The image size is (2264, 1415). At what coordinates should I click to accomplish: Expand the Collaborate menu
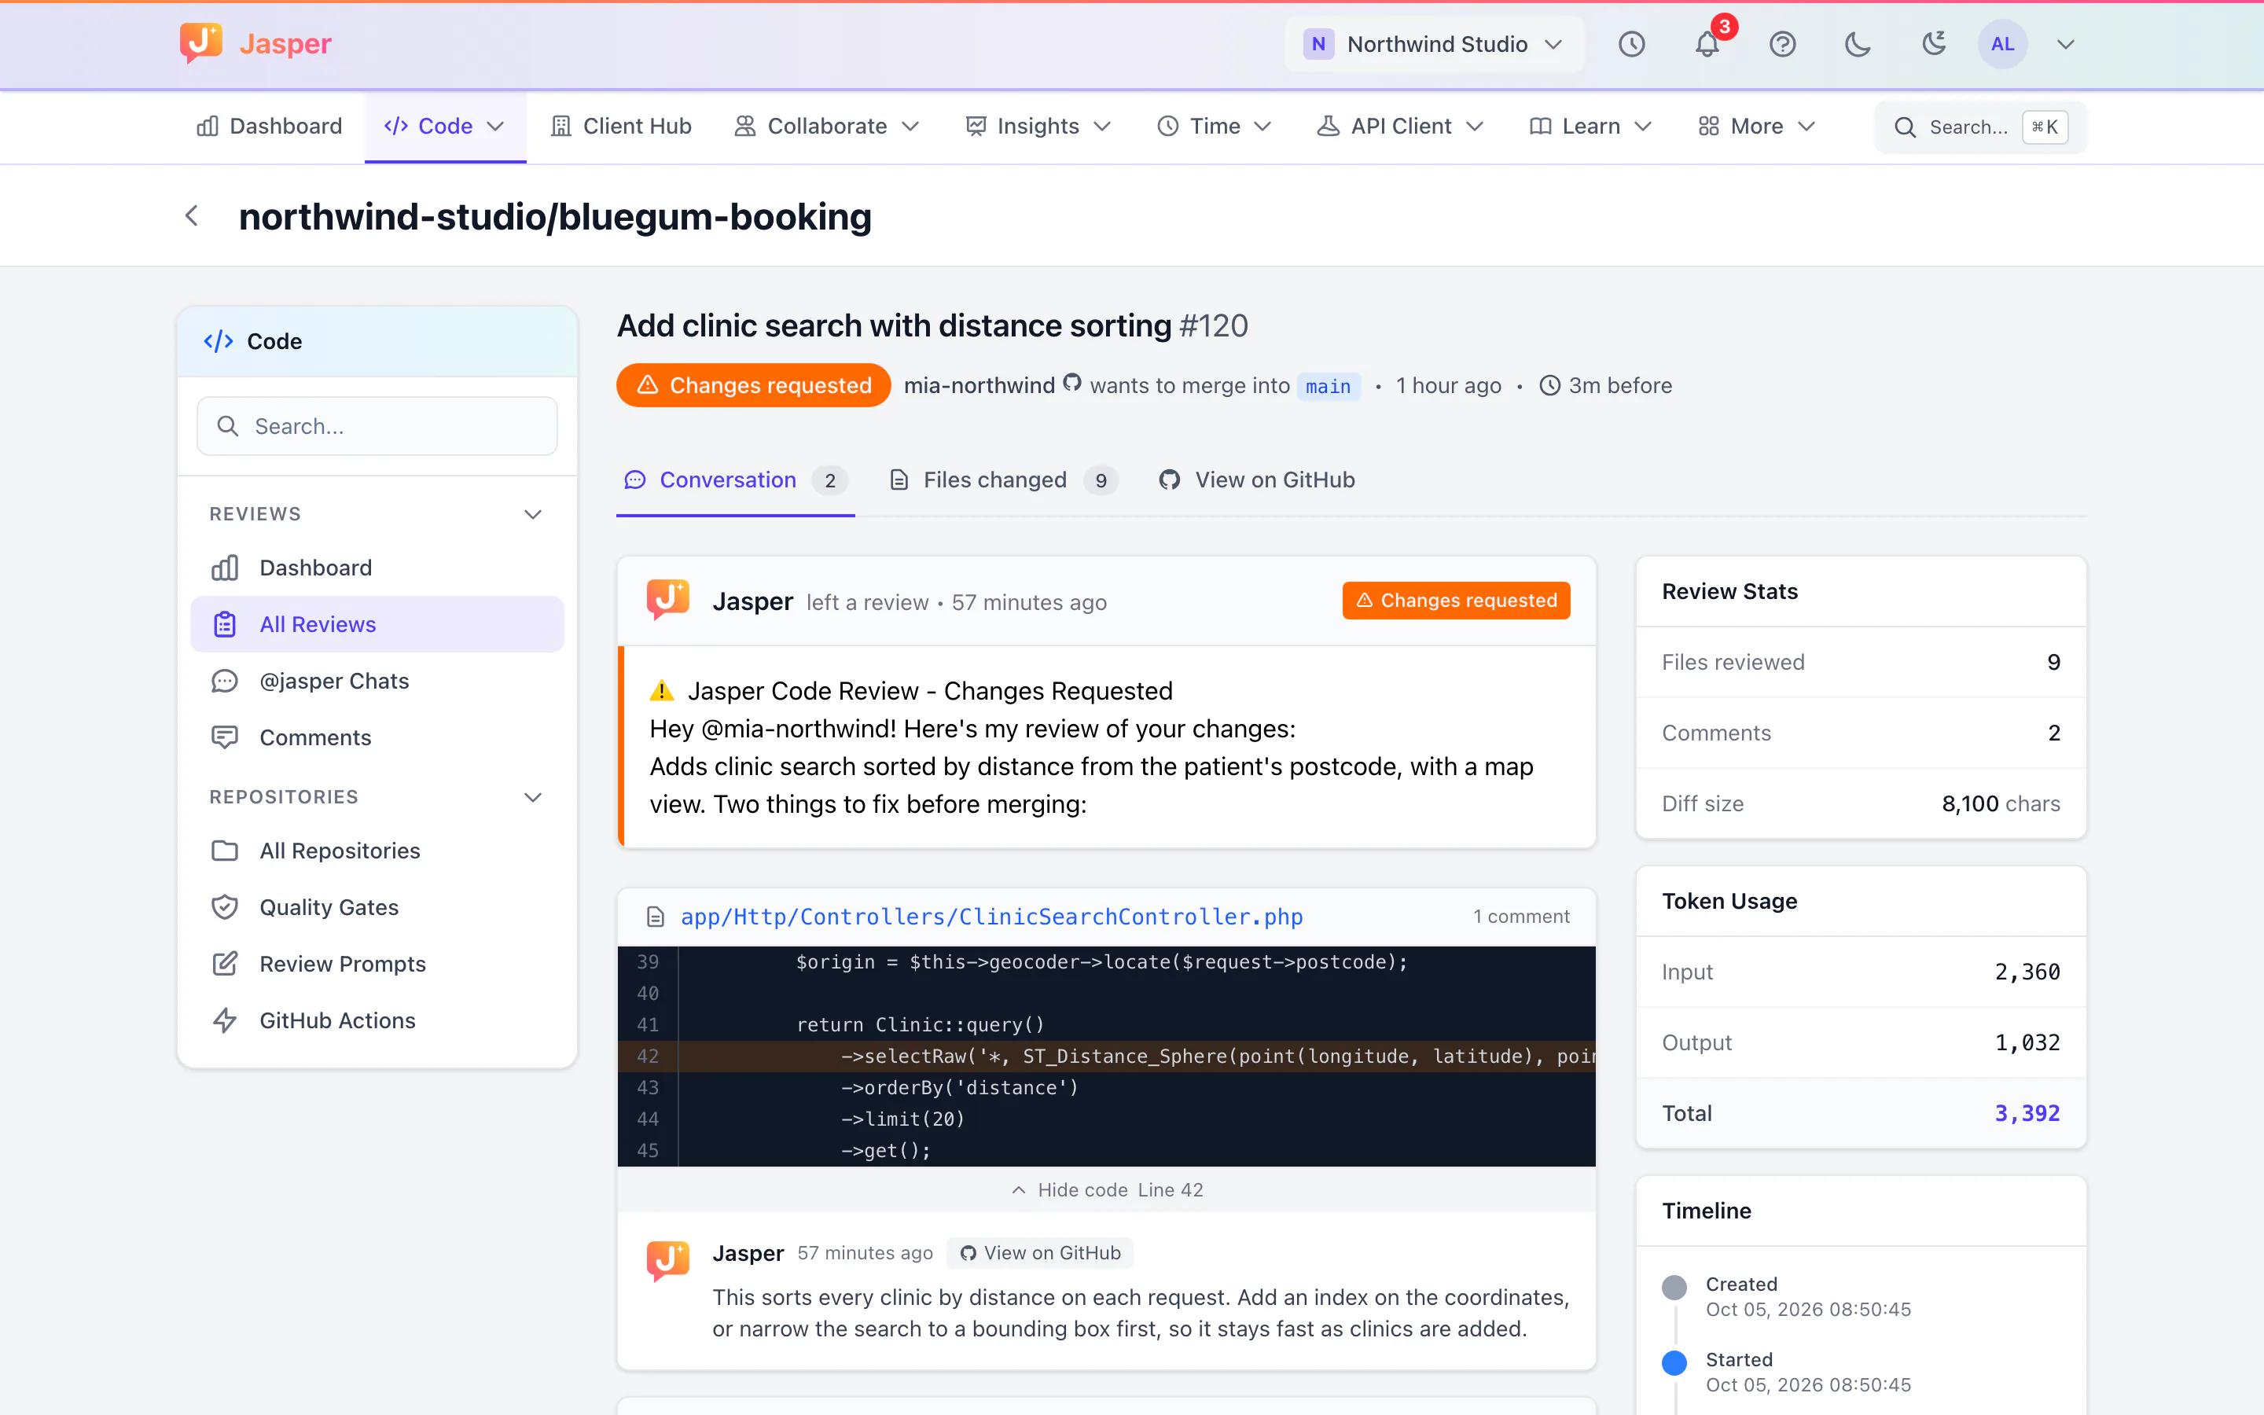click(x=827, y=127)
